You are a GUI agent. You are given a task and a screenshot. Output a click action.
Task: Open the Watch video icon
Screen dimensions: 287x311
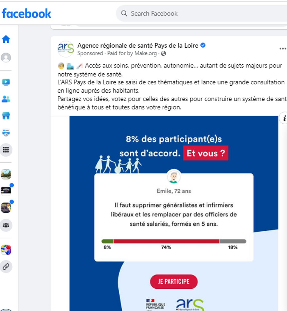[6, 82]
